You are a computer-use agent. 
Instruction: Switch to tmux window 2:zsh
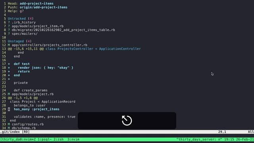pyautogui.click(x=58, y=139)
